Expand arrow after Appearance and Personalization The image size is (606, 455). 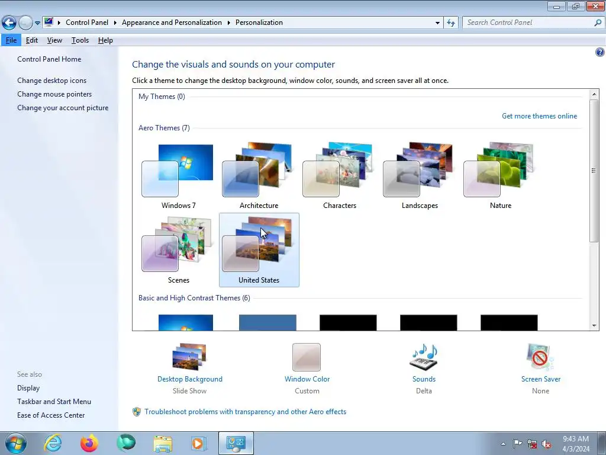229,23
